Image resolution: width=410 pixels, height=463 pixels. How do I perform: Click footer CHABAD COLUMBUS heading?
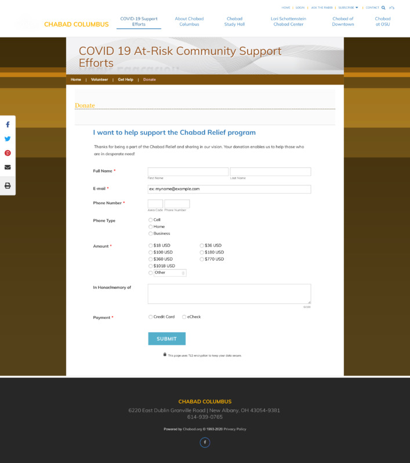pos(205,402)
